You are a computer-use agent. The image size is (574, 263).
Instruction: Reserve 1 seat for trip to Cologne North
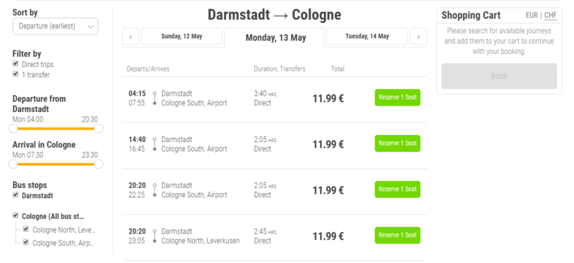tap(398, 235)
